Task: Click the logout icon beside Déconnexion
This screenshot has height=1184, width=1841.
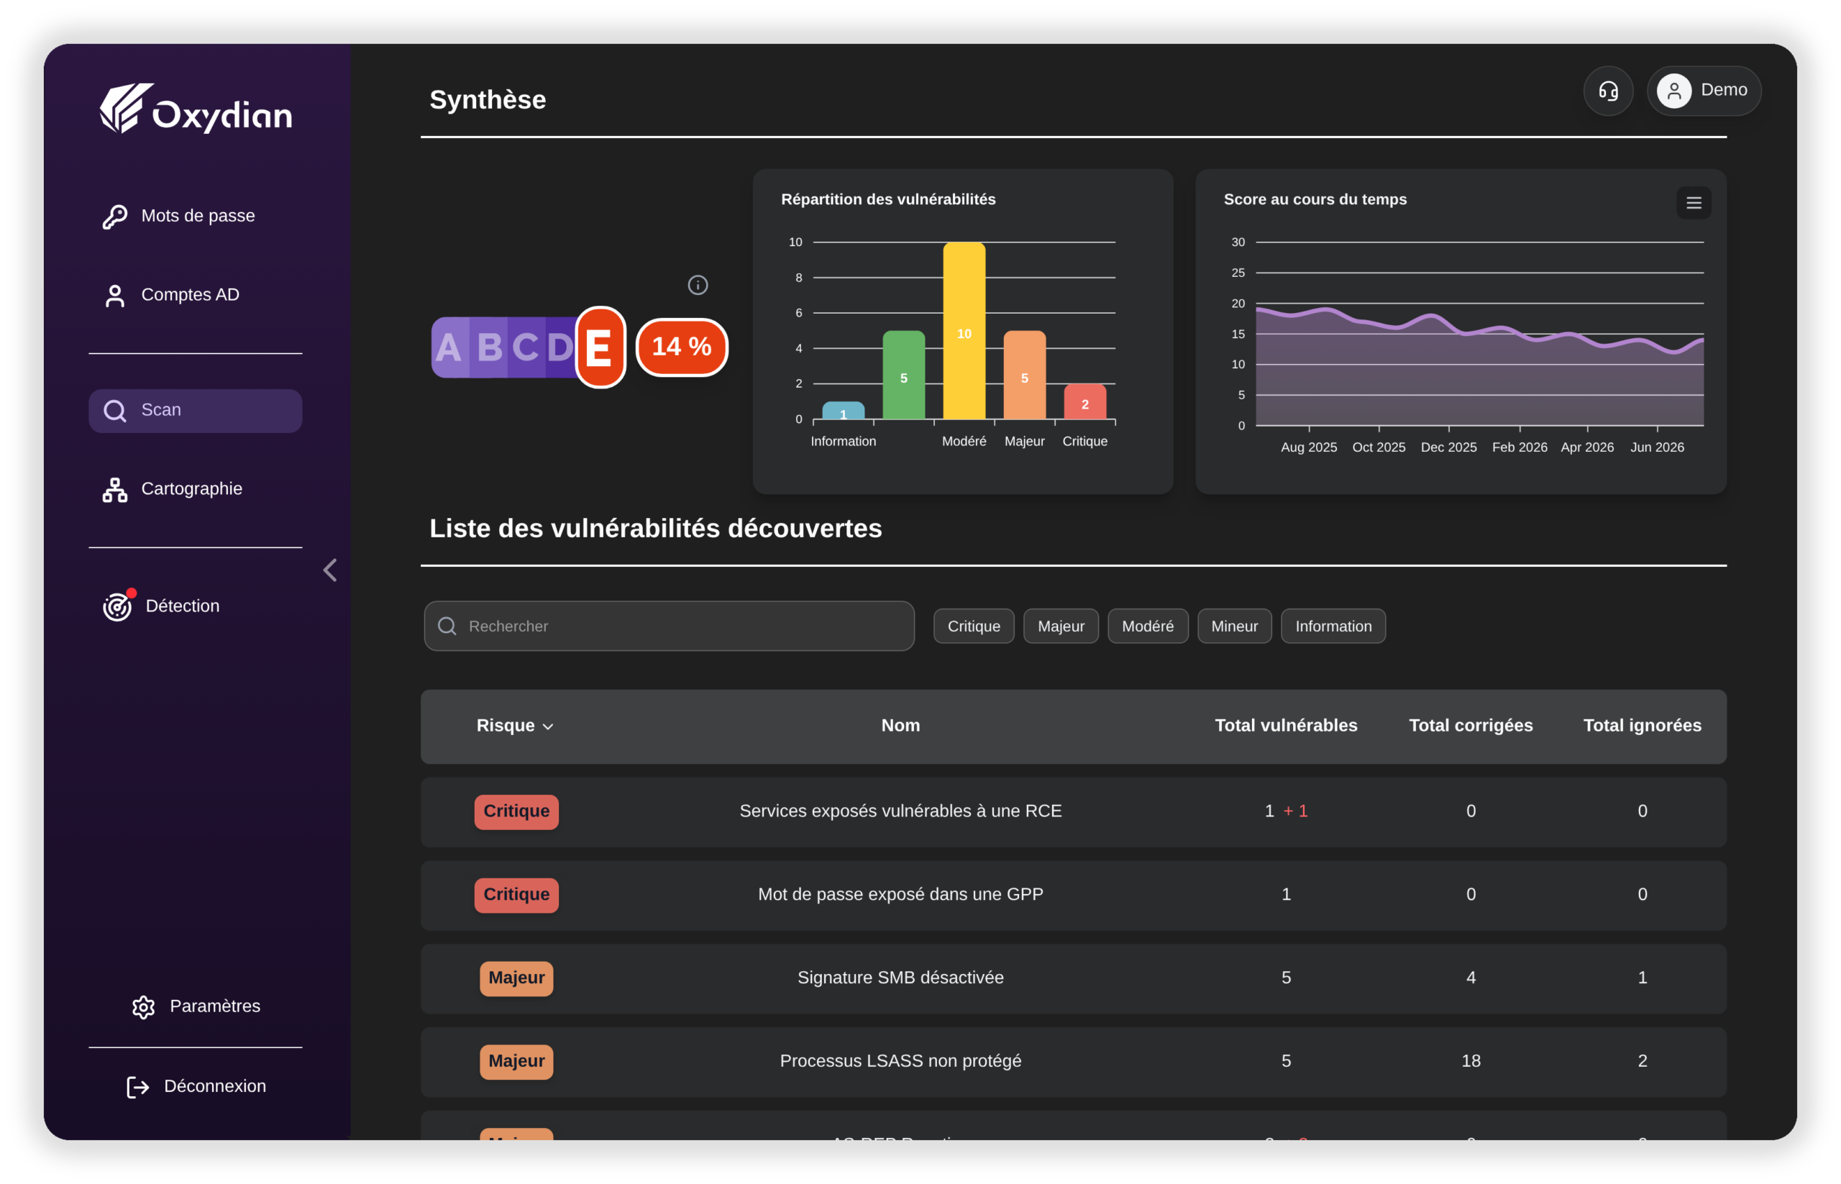Action: point(138,1086)
